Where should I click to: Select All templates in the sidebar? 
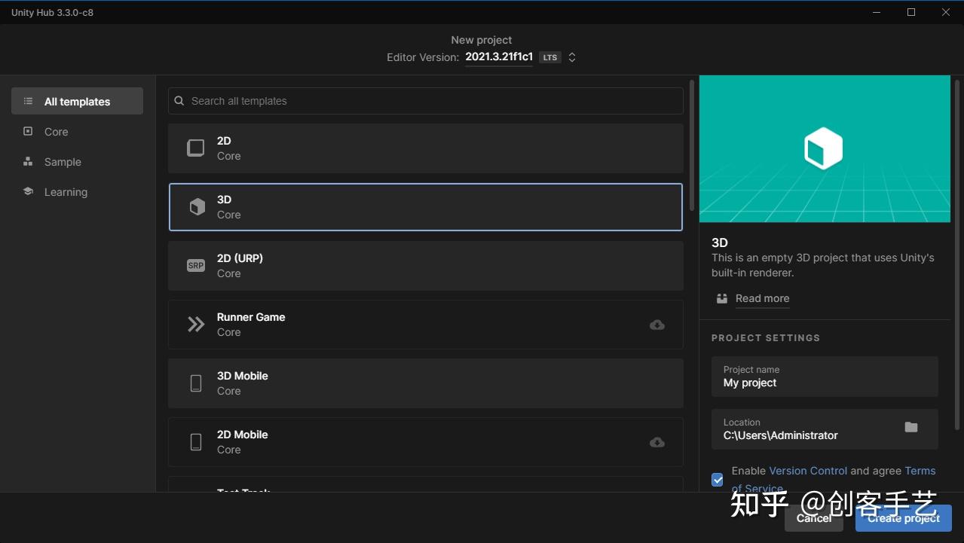coord(75,100)
